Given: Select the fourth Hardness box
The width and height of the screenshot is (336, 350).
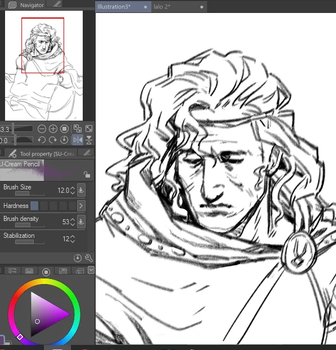Looking at the screenshot, I should (63, 206).
